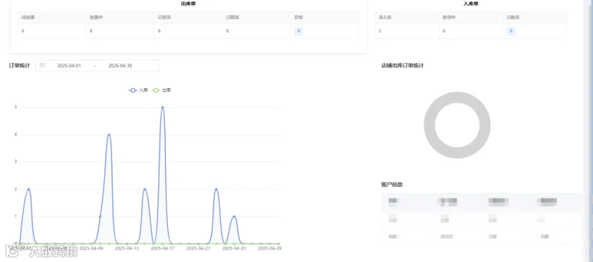The image size is (593, 262).
Task: Click the calendar icon in date range picker
Action: pyautogui.click(x=42, y=65)
